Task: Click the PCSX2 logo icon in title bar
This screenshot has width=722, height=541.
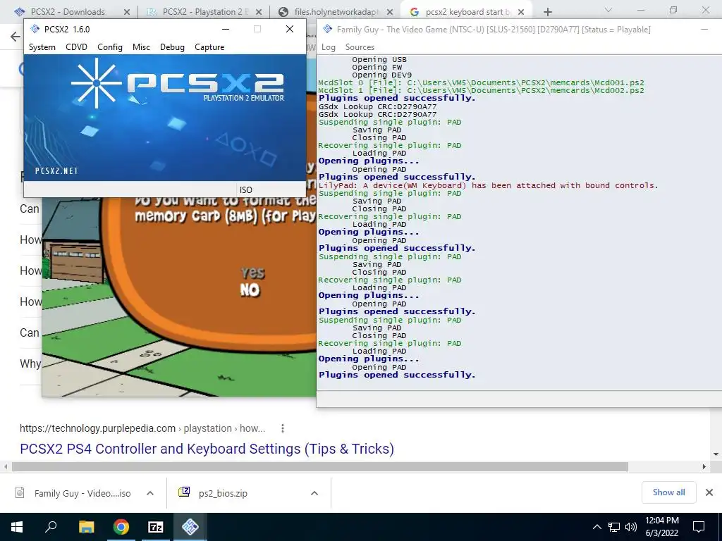Action: (x=35, y=29)
